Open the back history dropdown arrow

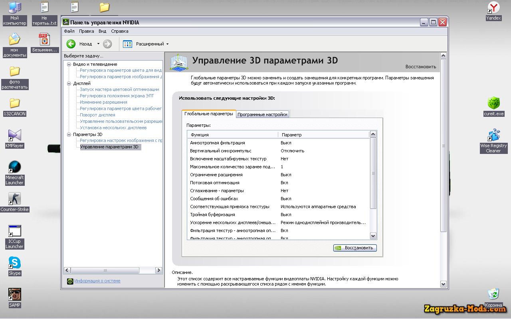click(x=98, y=44)
